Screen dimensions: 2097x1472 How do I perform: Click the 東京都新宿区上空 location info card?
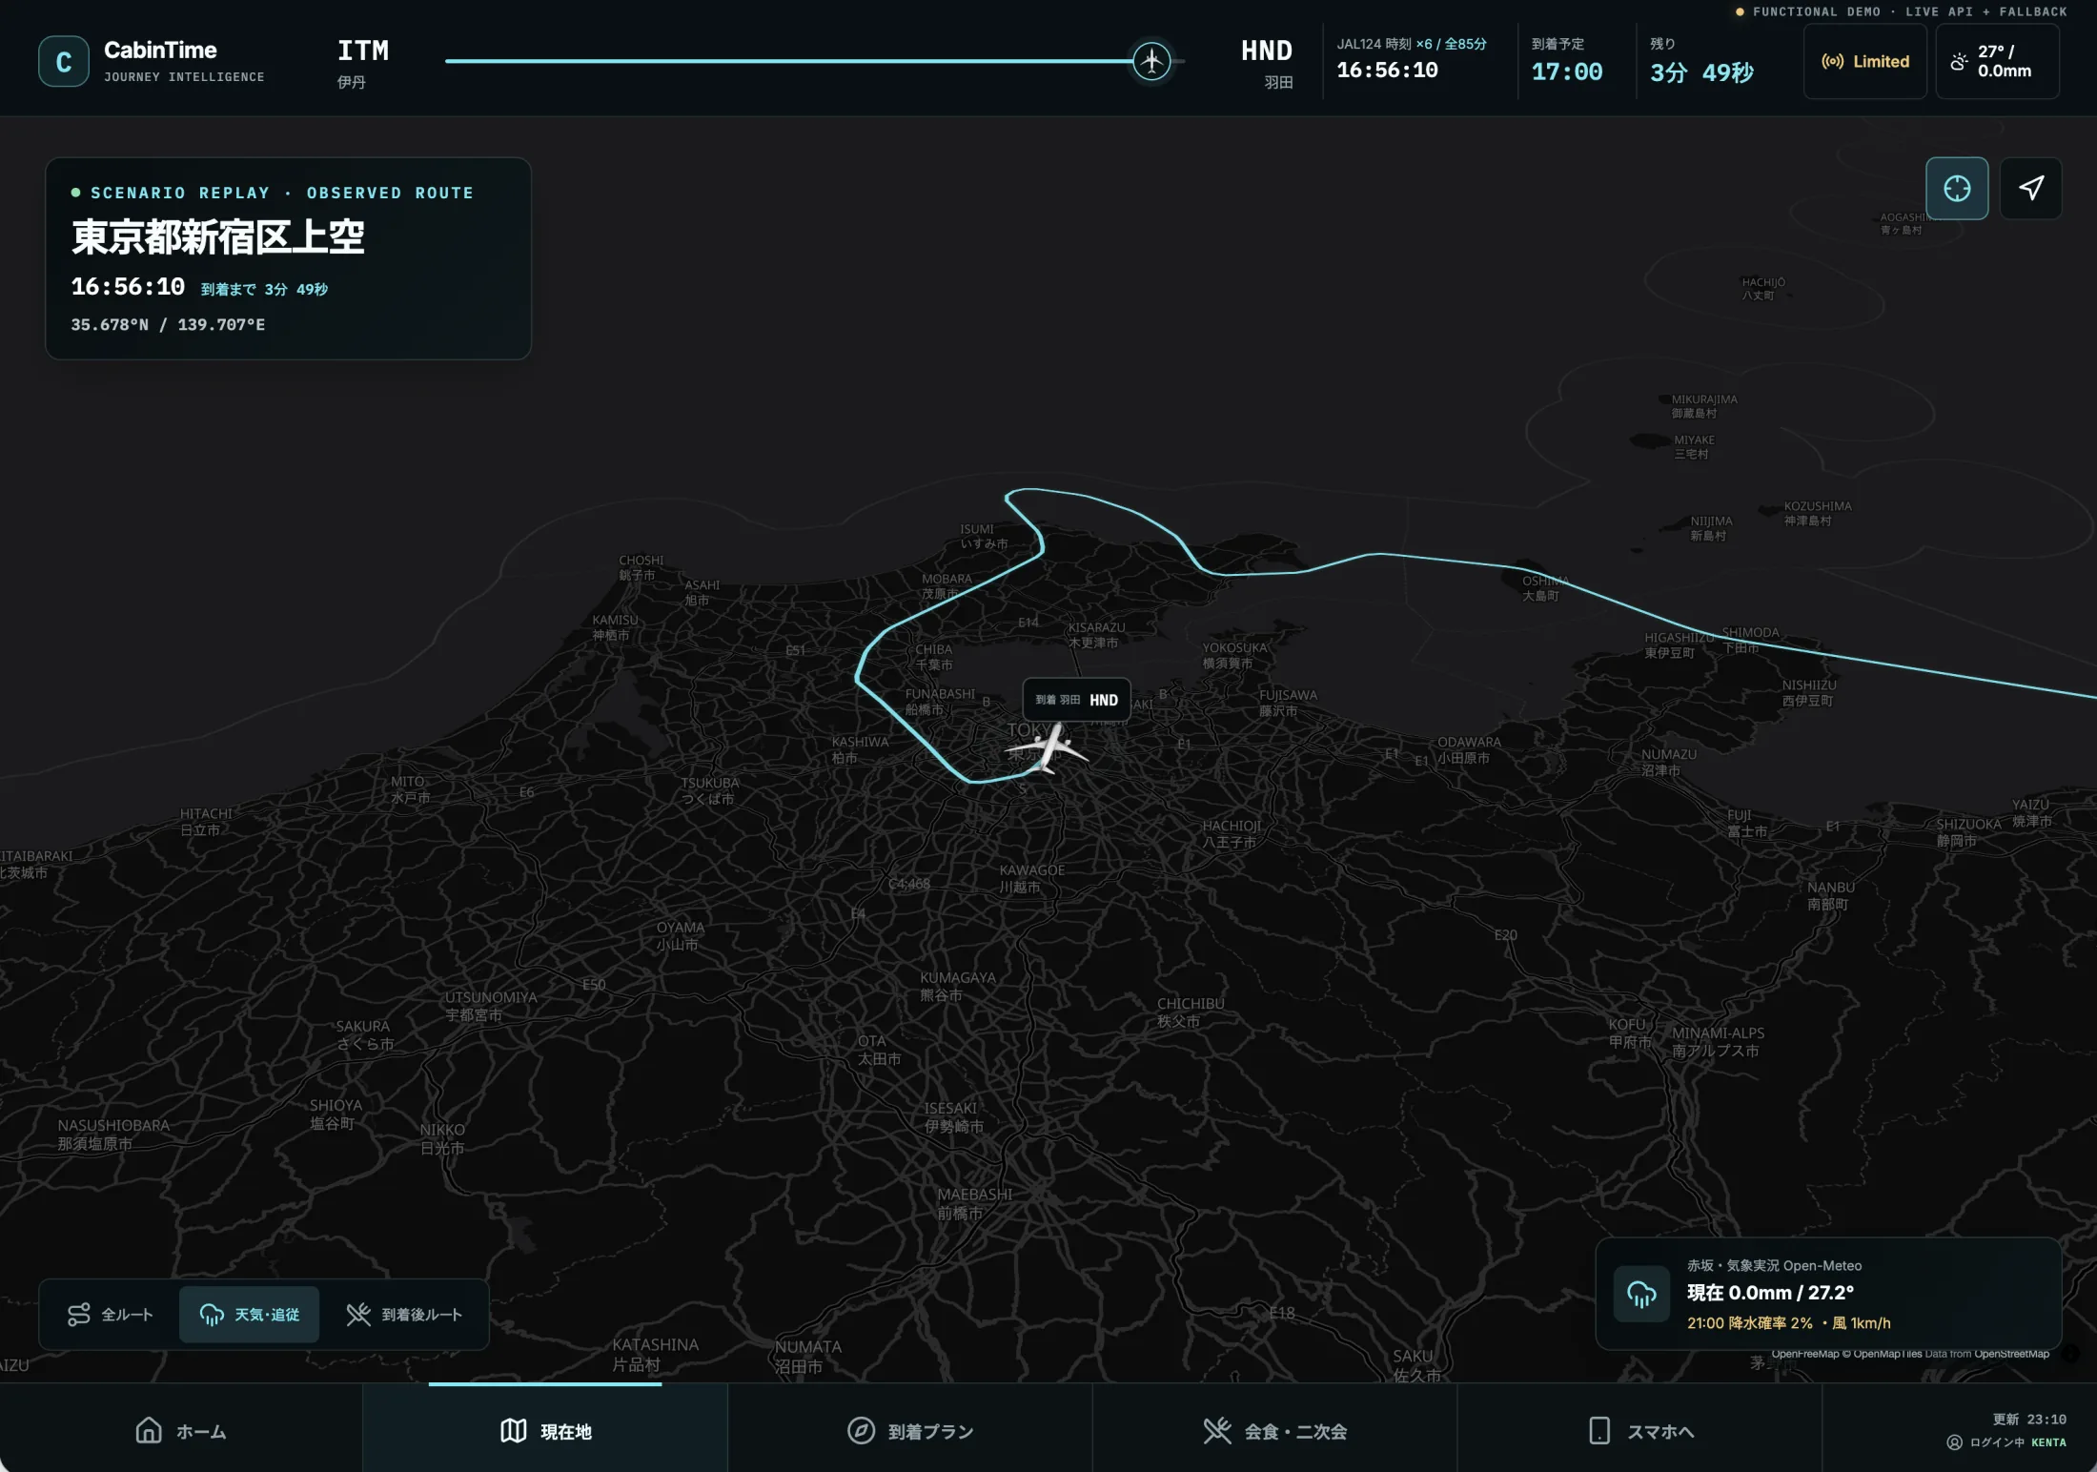(x=288, y=258)
